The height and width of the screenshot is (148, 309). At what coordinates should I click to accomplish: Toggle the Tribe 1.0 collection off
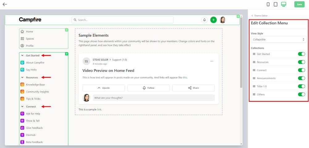301,86
